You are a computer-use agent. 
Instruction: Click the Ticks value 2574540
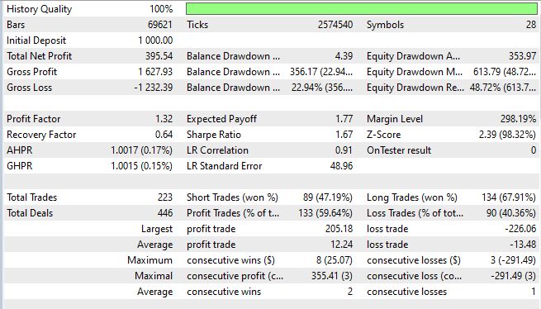click(x=335, y=25)
